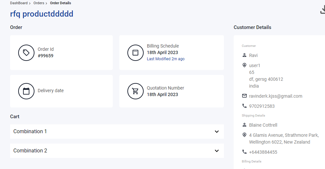Click the envelope icon beside the email
This screenshot has width=325, height=169.
[x=244, y=96]
